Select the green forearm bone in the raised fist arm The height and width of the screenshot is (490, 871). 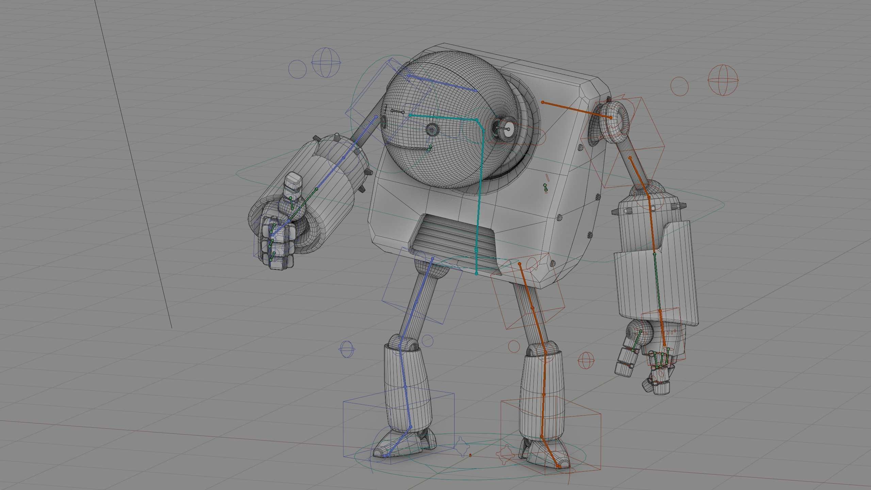point(303,206)
